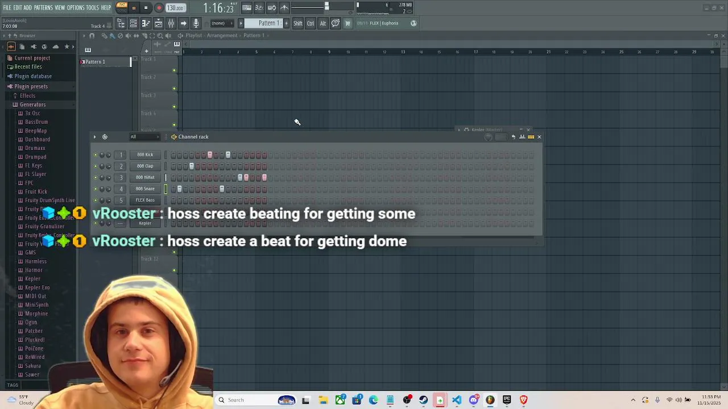Open Visual Studio Code from the taskbar
The image size is (728, 409).
tap(457, 400)
